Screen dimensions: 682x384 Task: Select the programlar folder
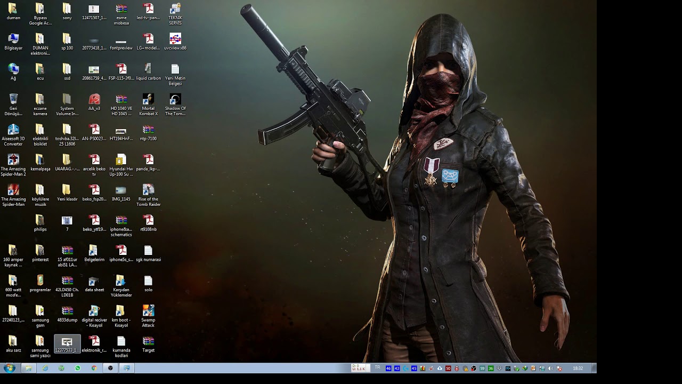40,284
